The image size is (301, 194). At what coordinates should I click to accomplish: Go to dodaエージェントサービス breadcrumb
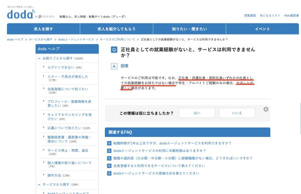click(76, 39)
